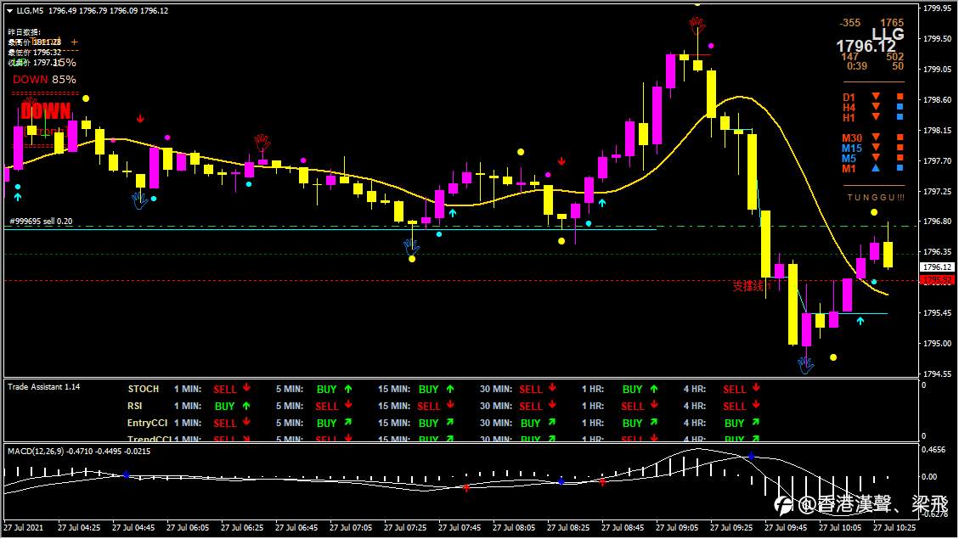Click the red arrow after STOCH 1 MIN SELL
The image size is (959, 539).
pos(246,388)
